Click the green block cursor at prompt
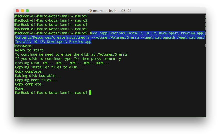The image size is (220, 137). pyautogui.click(x=90, y=93)
